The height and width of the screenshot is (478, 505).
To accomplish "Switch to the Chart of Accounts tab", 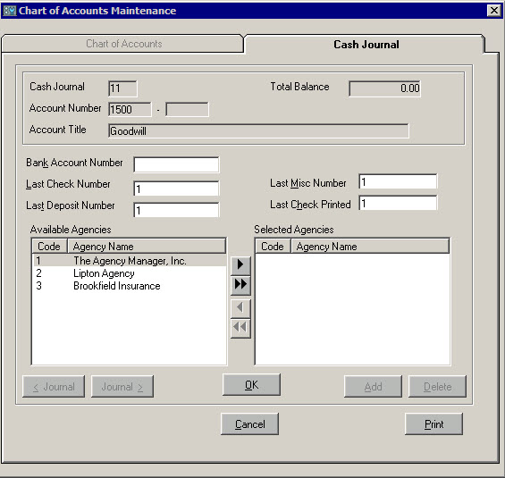I will pyautogui.click(x=122, y=44).
